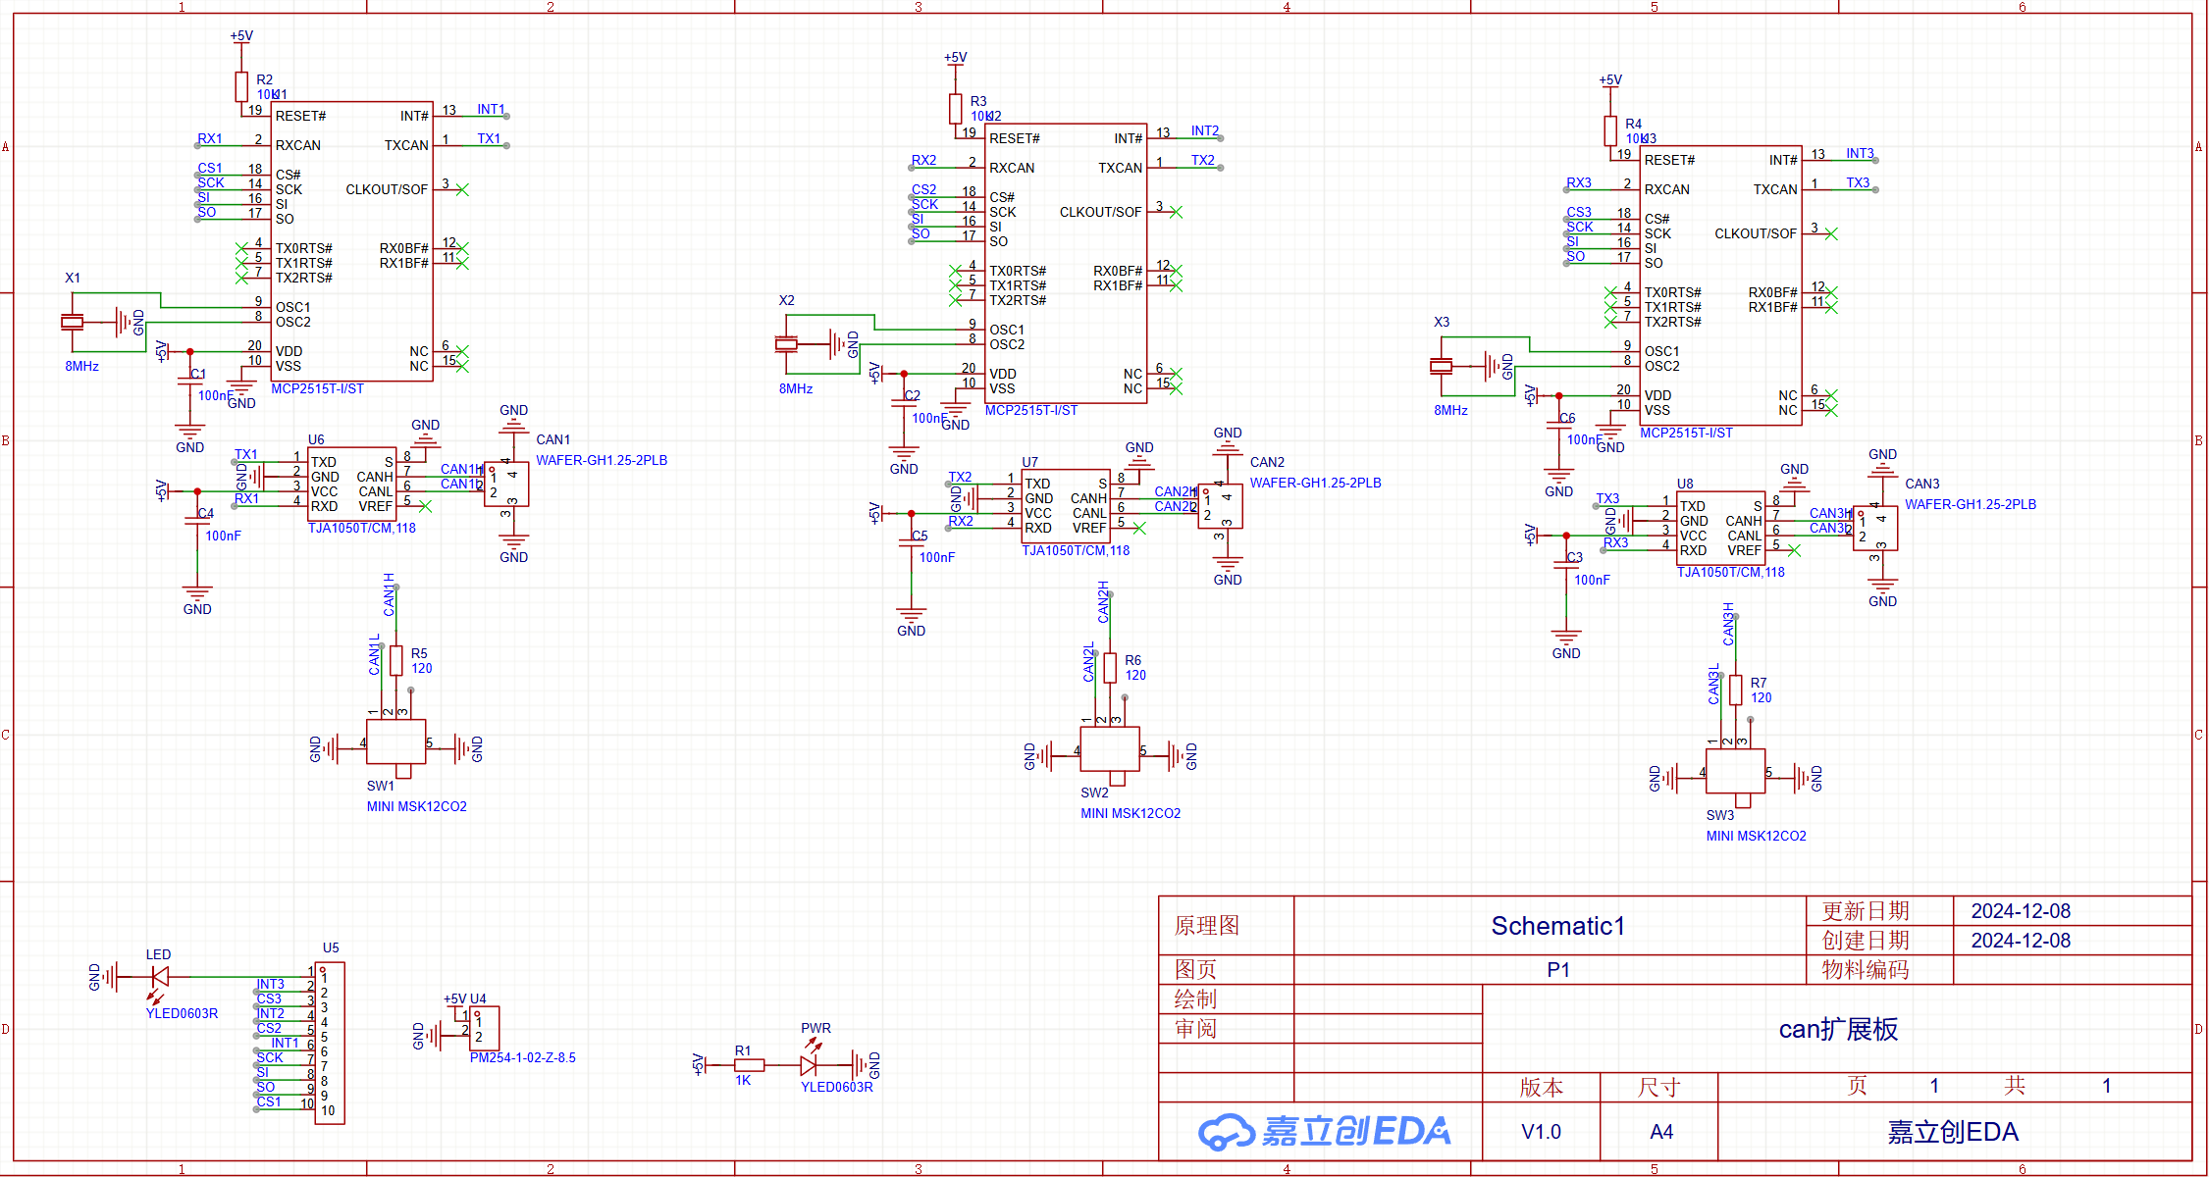The width and height of the screenshot is (2209, 1177).
Task: Select the V1.0 version field
Action: (x=1541, y=1132)
